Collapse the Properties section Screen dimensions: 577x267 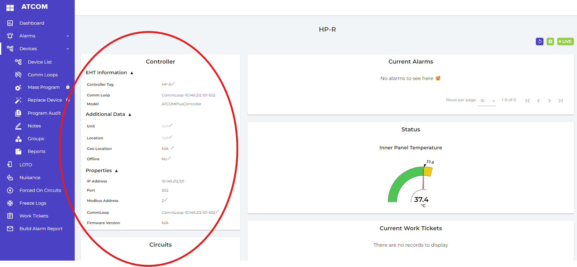116,171
